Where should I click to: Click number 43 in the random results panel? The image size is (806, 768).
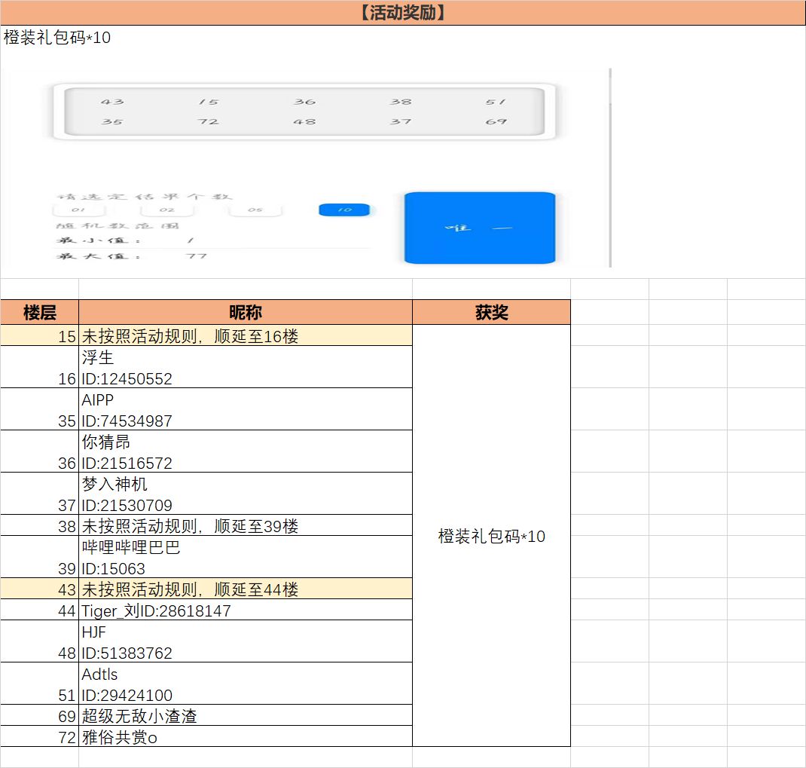(112, 102)
